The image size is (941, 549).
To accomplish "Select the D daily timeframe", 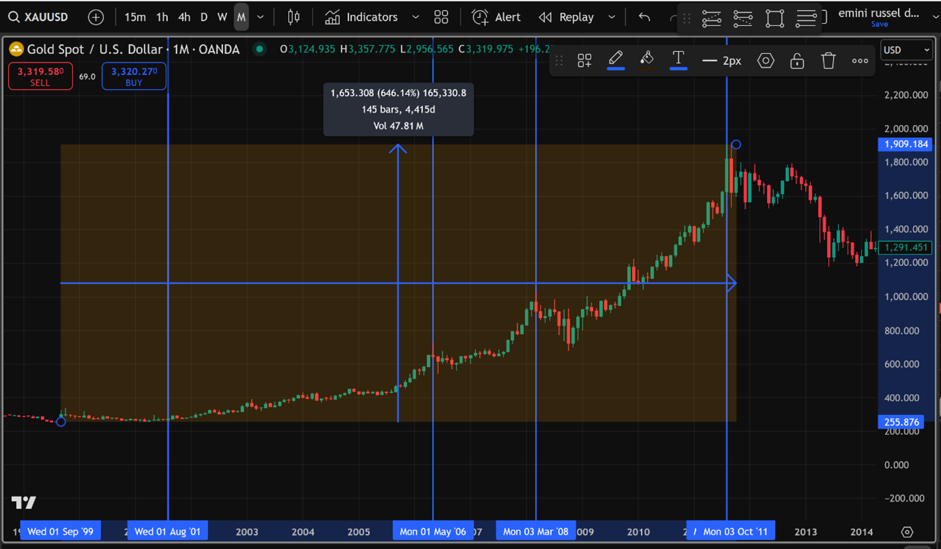I will [x=204, y=17].
